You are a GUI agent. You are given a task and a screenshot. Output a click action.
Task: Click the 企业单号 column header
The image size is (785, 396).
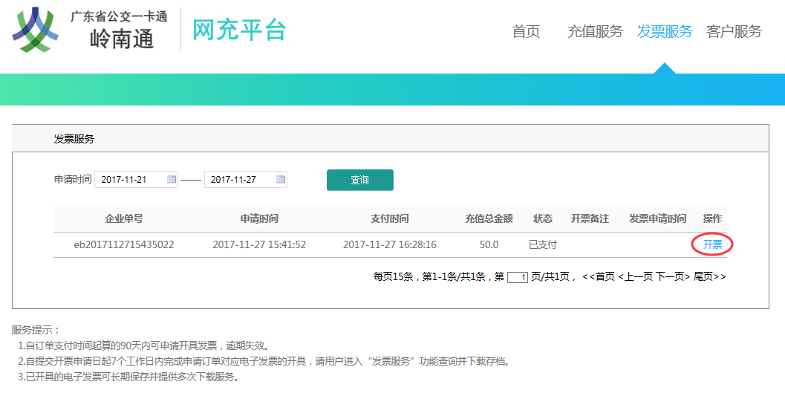coord(124,218)
